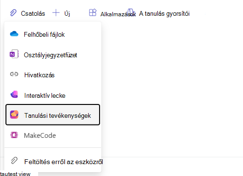Click the A tanulás gyorsítói icon
This screenshot has width=243, height=176.
coord(132,12)
